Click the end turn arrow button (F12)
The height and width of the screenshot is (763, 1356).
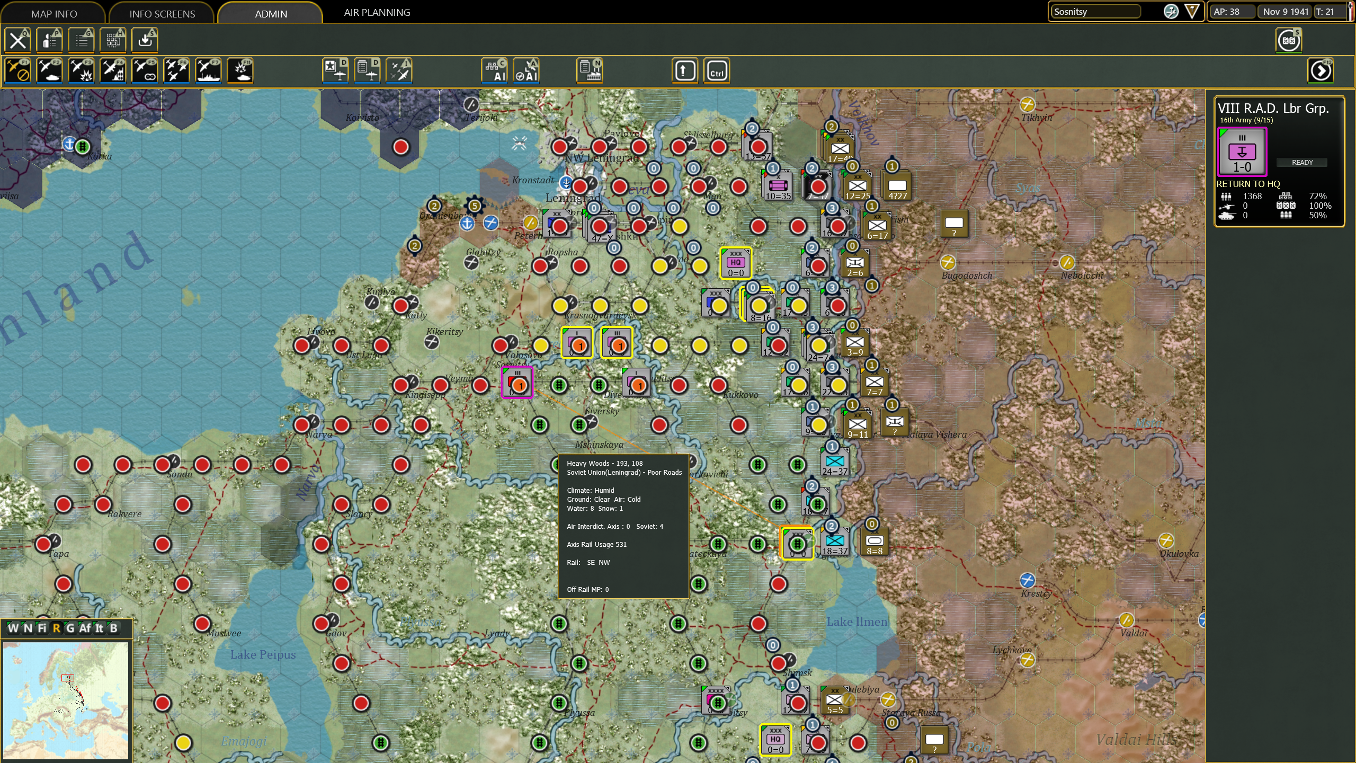[x=1321, y=70]
